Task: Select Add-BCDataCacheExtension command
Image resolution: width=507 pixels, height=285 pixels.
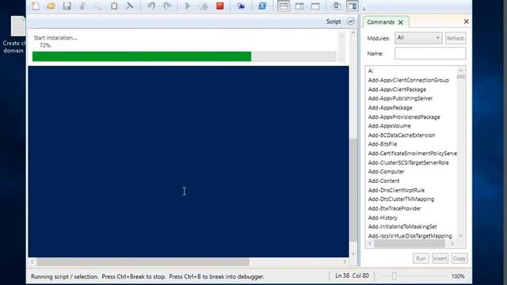Action: click(402, 135)
